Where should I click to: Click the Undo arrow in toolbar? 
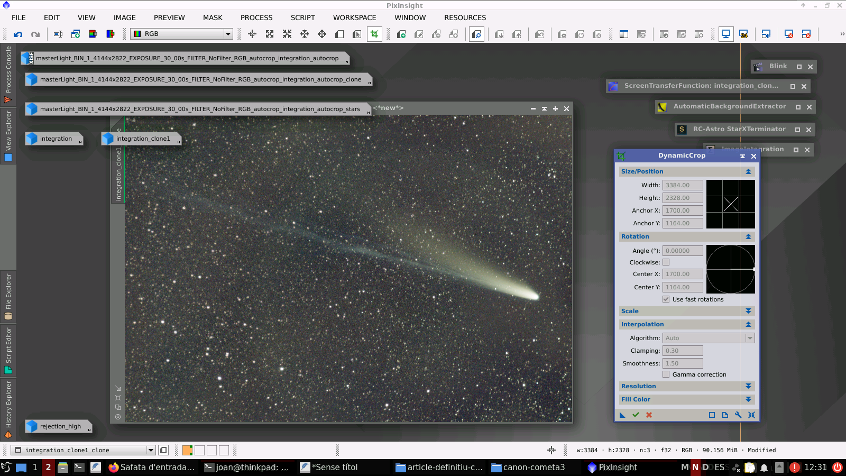pyautogui.click(x=18, y=34)
